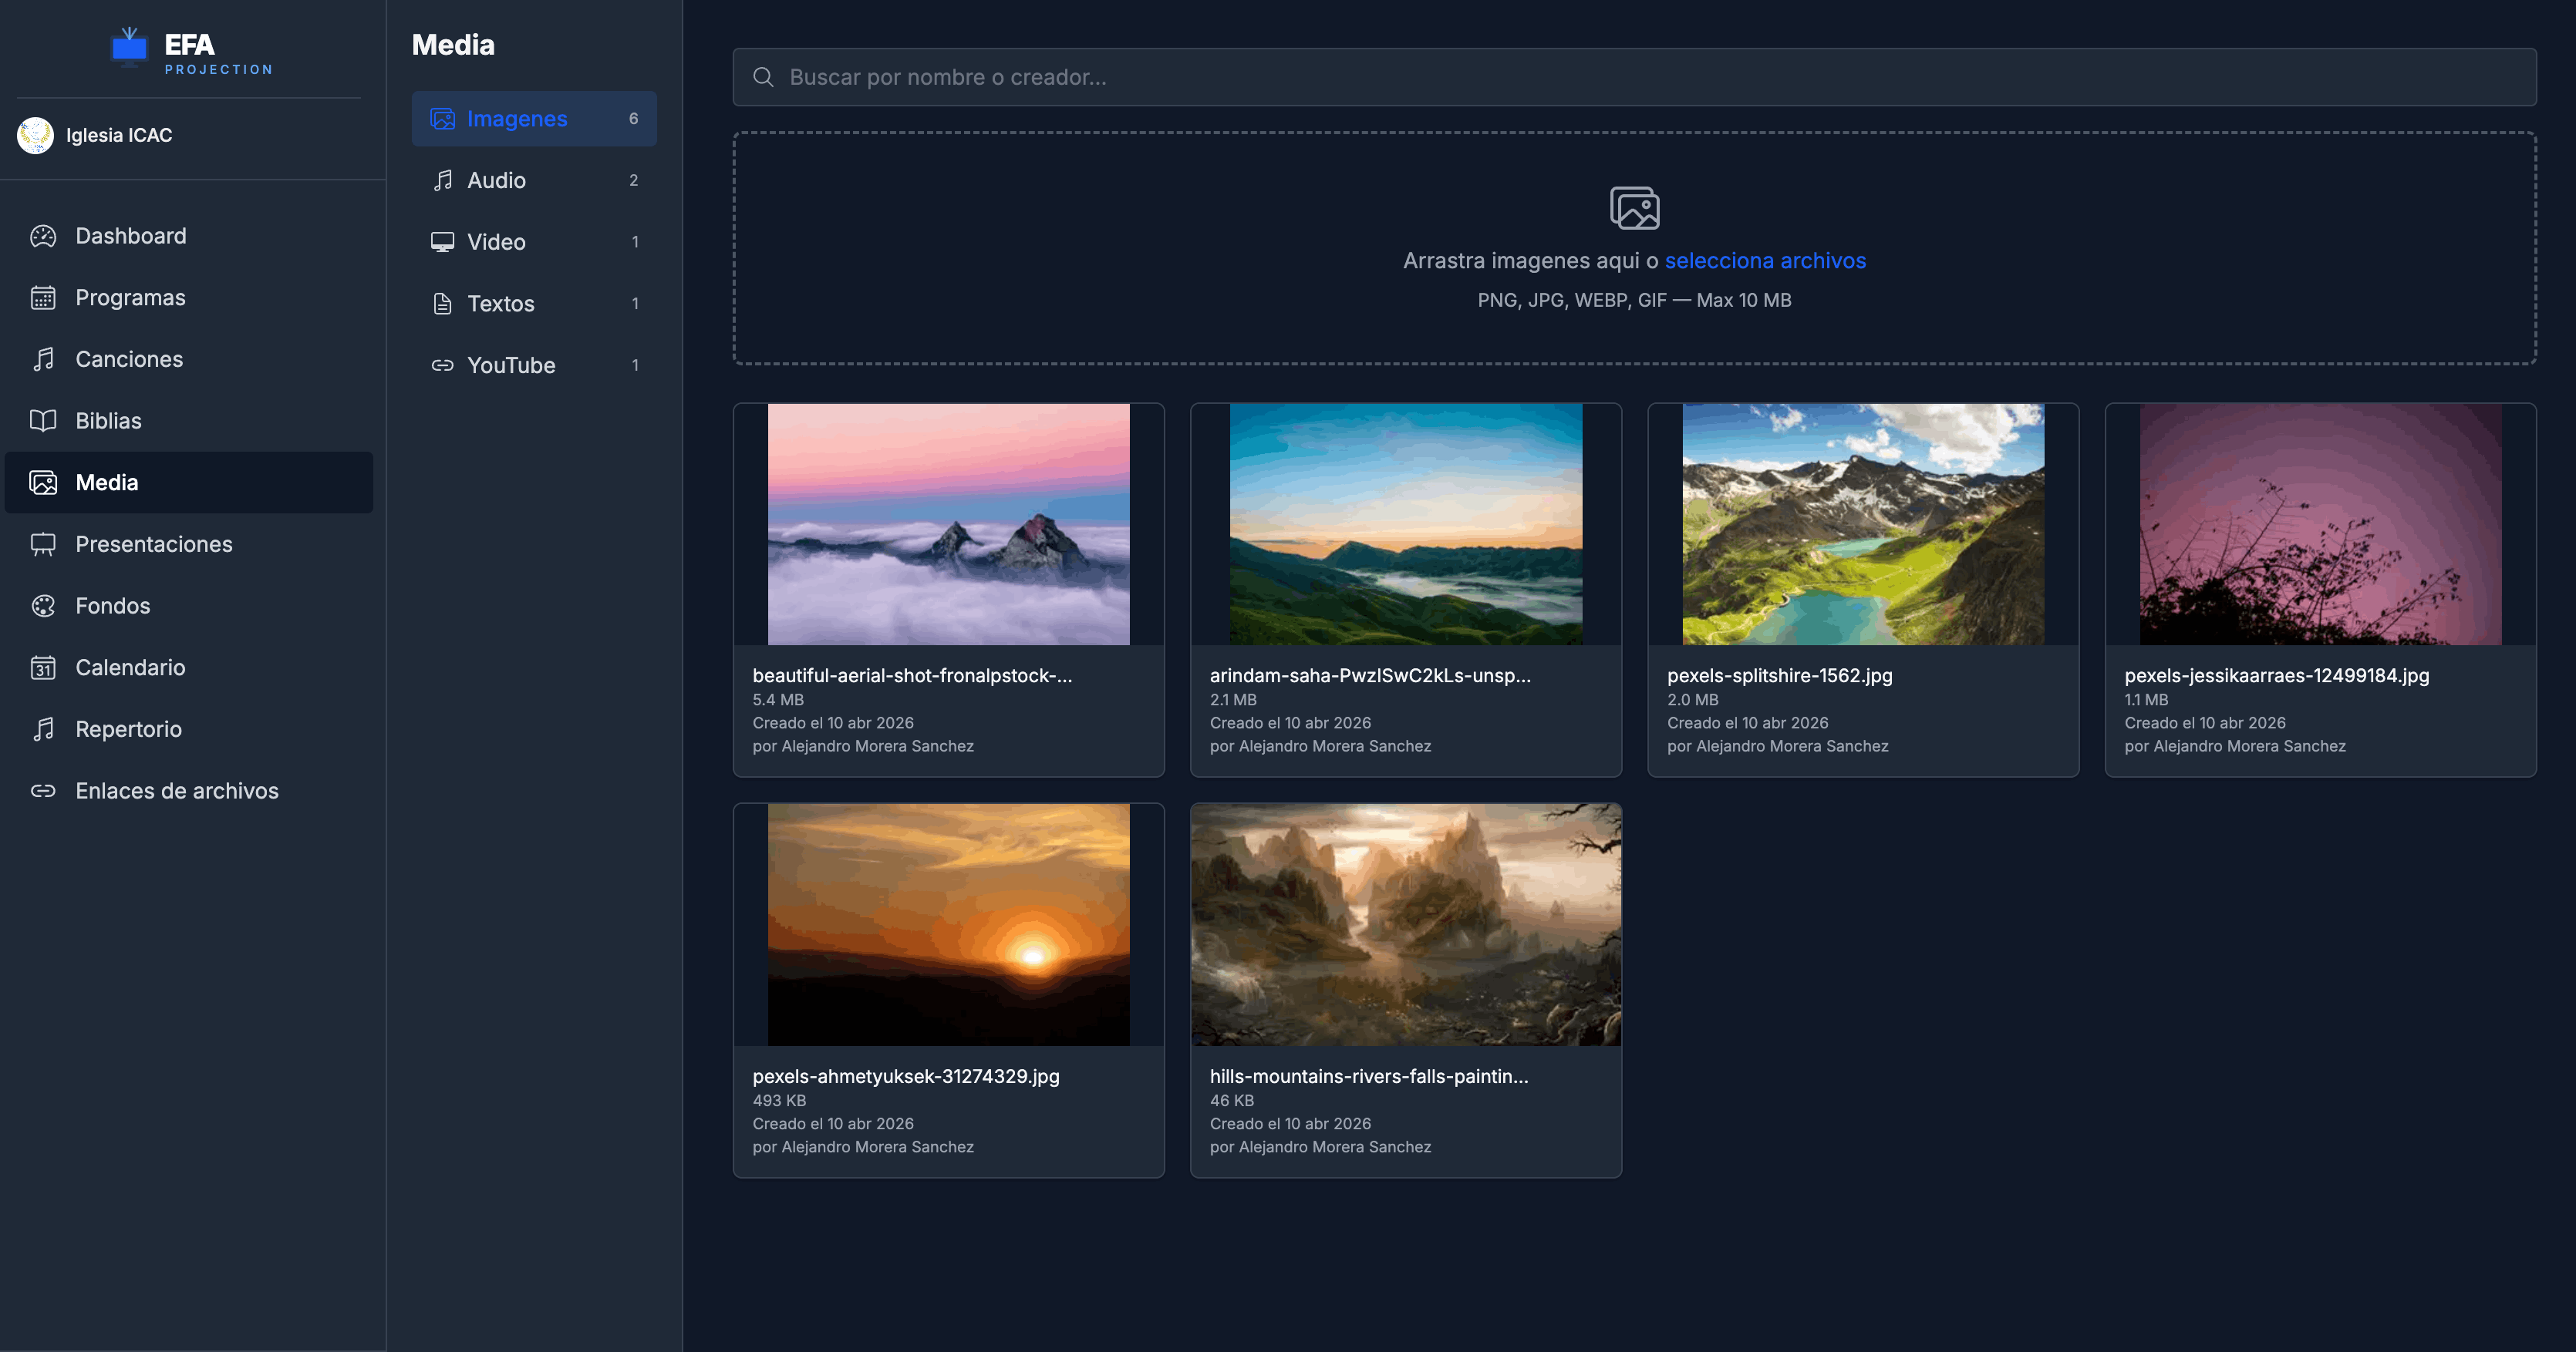Click the Programas calendar icon
Screen dimensions: 2576x1352
coord(43,298)
